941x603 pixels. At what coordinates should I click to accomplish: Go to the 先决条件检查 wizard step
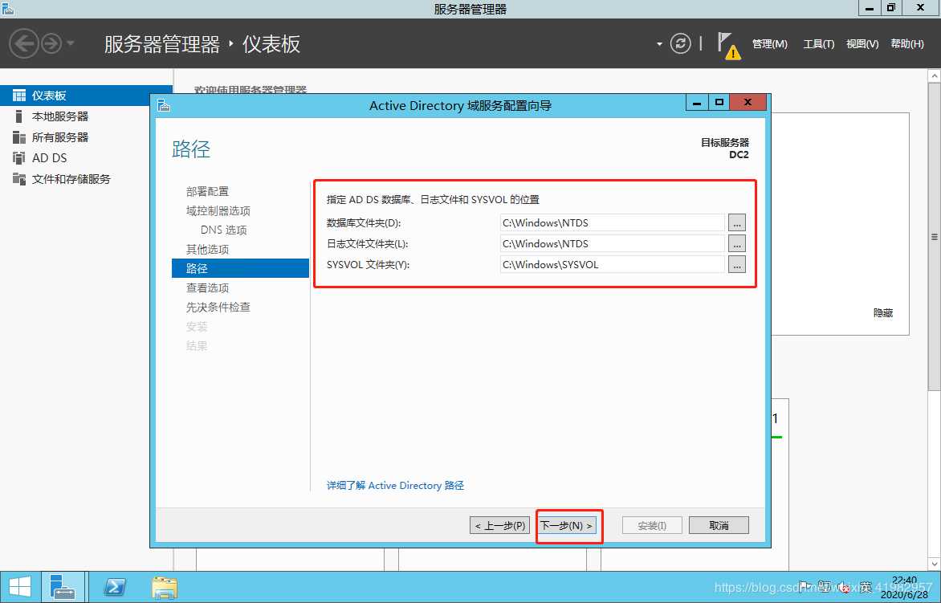(218, 307)
